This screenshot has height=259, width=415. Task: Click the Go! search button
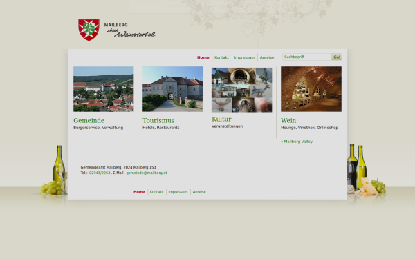click(337, 57)
